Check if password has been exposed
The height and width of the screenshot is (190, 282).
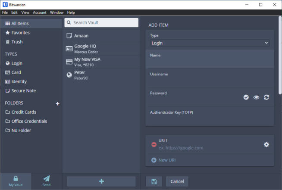click(246, 97)
